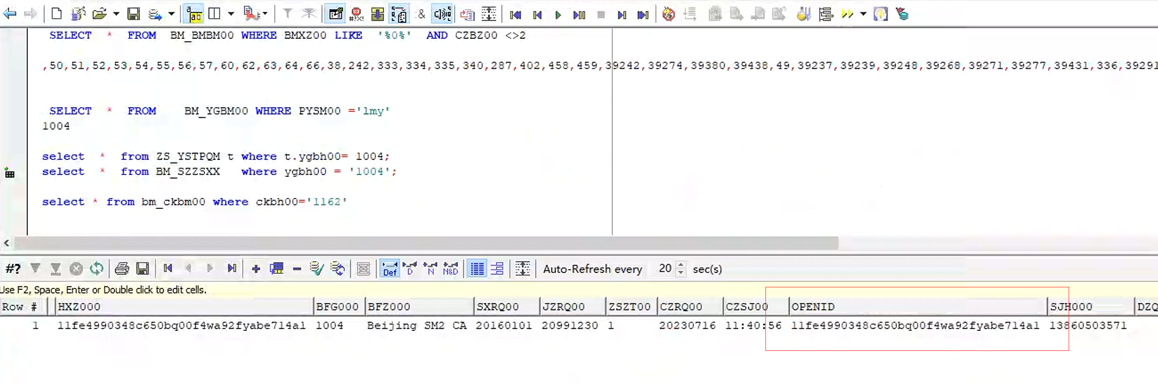The width and height of the screenshot is (1158, 384).
Task: Expand the open file dropdown arrow
Action: [116, 14]
